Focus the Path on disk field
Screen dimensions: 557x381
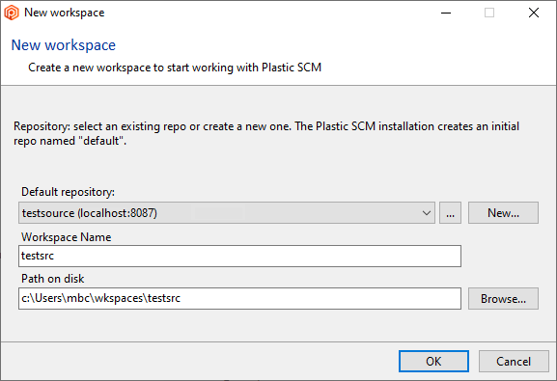pyautogui.click(x=239, y=299)
